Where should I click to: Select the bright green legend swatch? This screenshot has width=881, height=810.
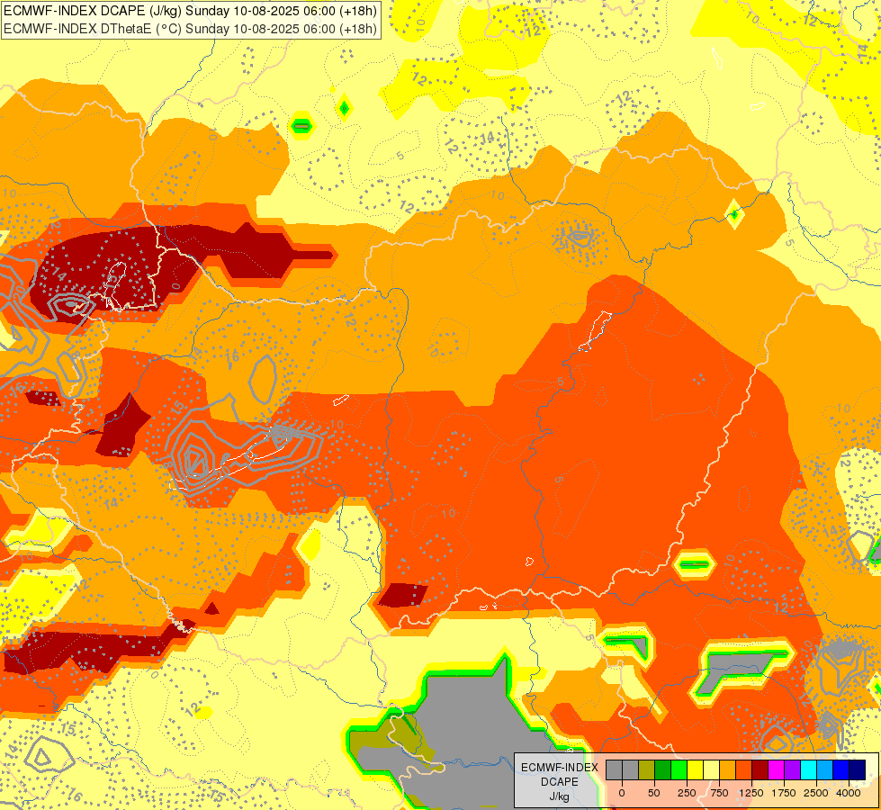pos(679,769)
